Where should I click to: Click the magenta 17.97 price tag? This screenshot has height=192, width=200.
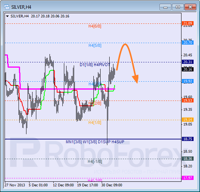pos(188,178)
